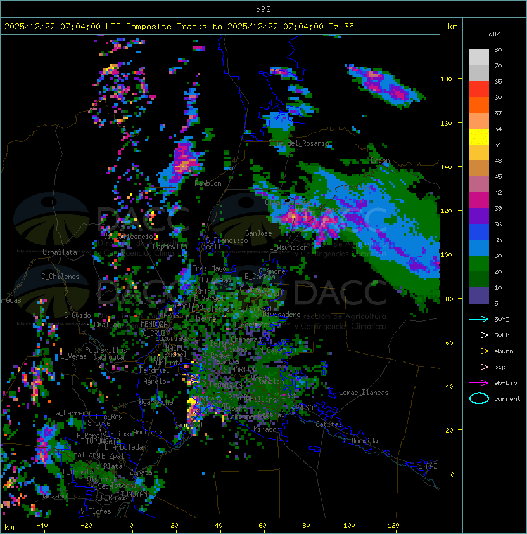
Task: Click the 180 tick on vertical axis
Action: [x=446, y=79]
